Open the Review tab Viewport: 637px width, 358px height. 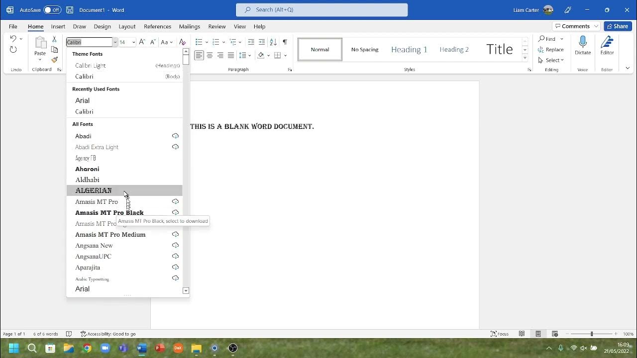coord(216,26)
